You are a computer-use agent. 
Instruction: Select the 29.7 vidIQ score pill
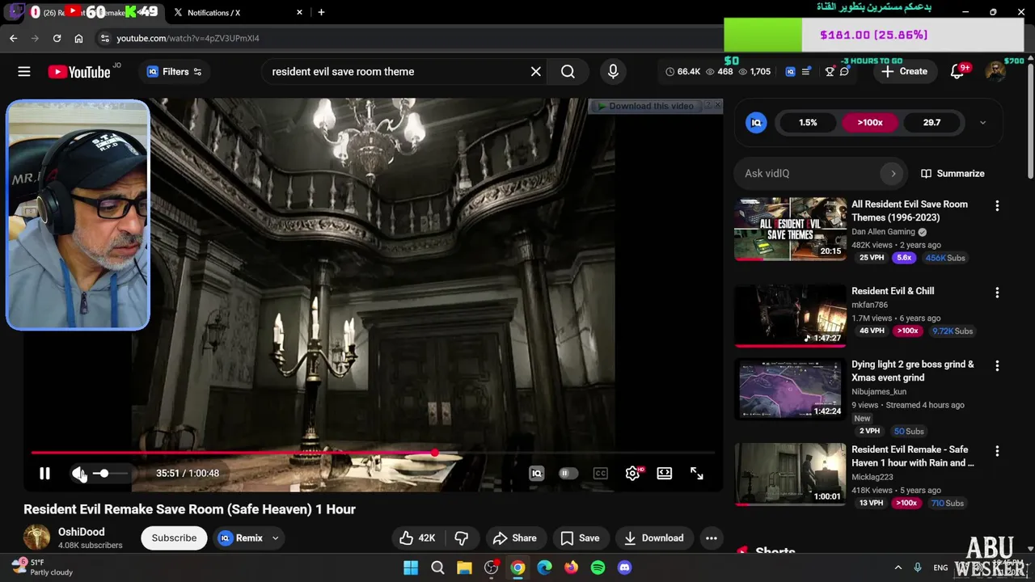[x=931, y=122]
